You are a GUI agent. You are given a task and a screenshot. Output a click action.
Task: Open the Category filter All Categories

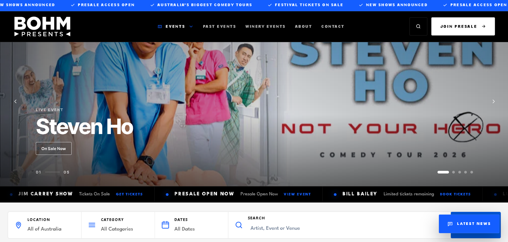tap(118, 225)
